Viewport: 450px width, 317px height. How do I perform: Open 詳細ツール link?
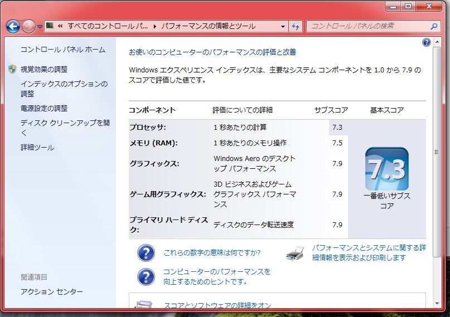pyautogui.click(x=37, y=147)
